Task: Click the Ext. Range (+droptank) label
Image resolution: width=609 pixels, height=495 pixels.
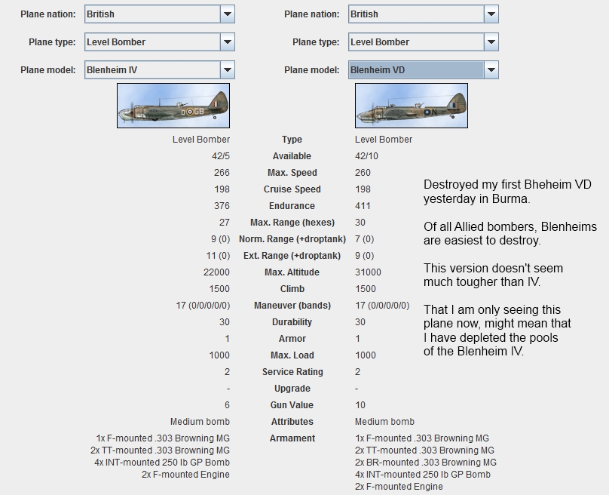Action: [292, 256]
